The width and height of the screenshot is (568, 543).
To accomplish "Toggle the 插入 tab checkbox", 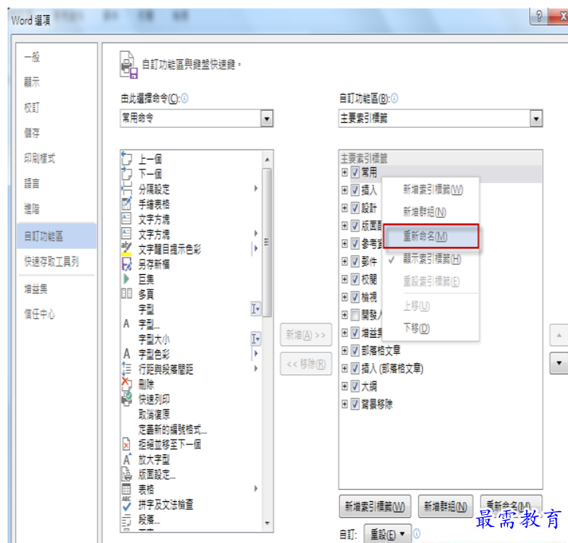I will (354, 190).
